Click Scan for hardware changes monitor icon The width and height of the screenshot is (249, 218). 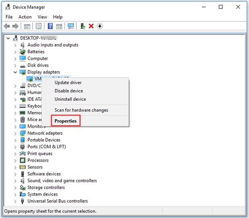[x=71, y=26]
